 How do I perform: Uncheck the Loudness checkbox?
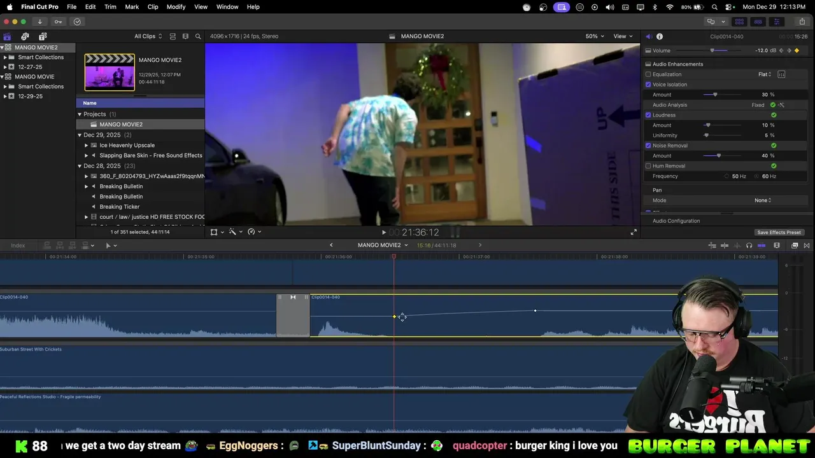648,115
